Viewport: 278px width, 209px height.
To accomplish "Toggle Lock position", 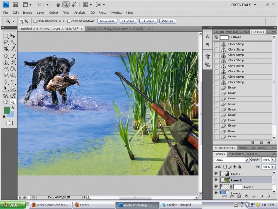I will pyautogui.click(x=235, y=167).
